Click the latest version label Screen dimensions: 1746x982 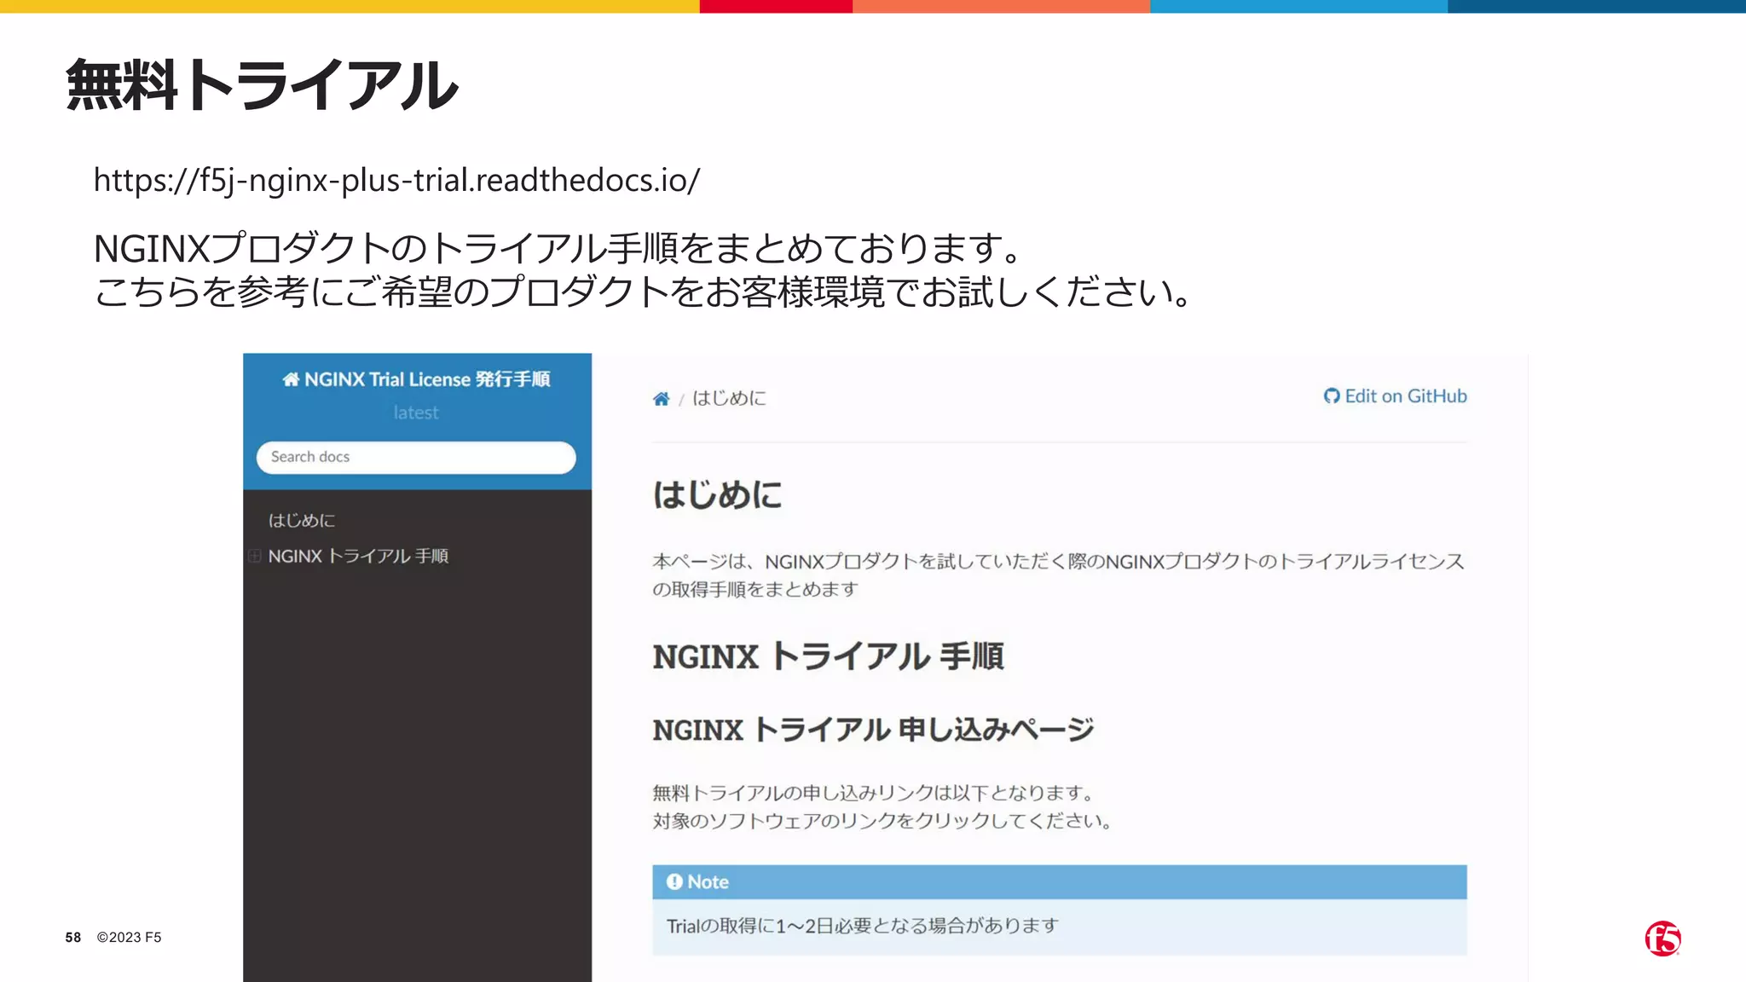click(x=416, y=413)
